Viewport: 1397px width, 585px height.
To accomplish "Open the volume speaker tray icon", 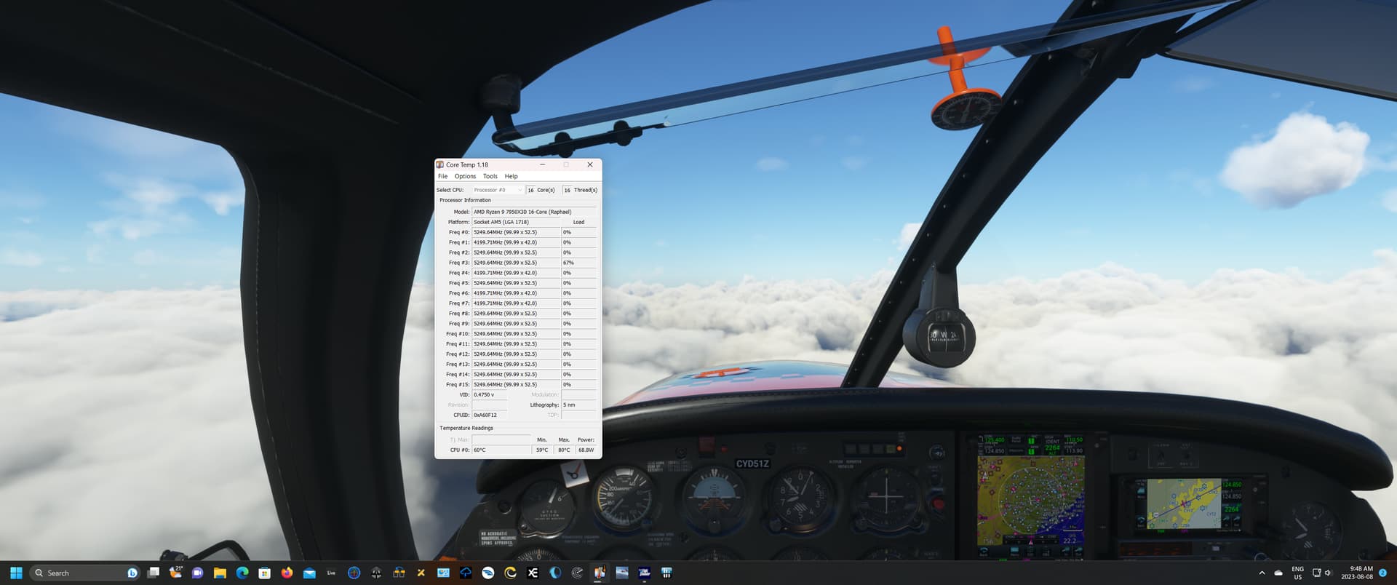I will tap(1328, 573).
